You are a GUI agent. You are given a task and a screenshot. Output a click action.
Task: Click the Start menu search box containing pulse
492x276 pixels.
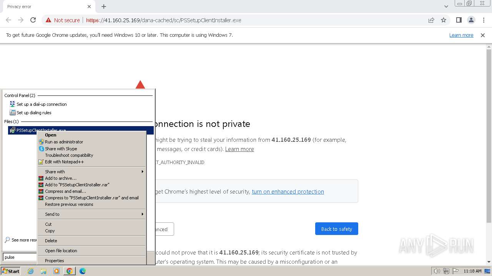(20, 257)
